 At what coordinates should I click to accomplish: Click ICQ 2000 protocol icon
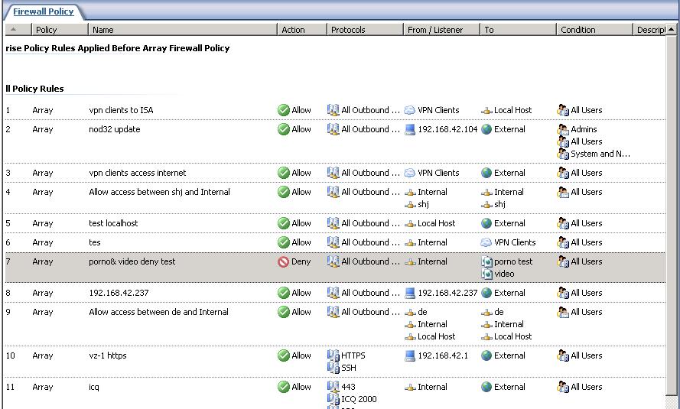click(333, 399)
